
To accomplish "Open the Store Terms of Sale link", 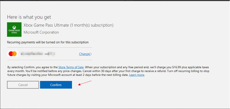I will click(x=71, y=67).
